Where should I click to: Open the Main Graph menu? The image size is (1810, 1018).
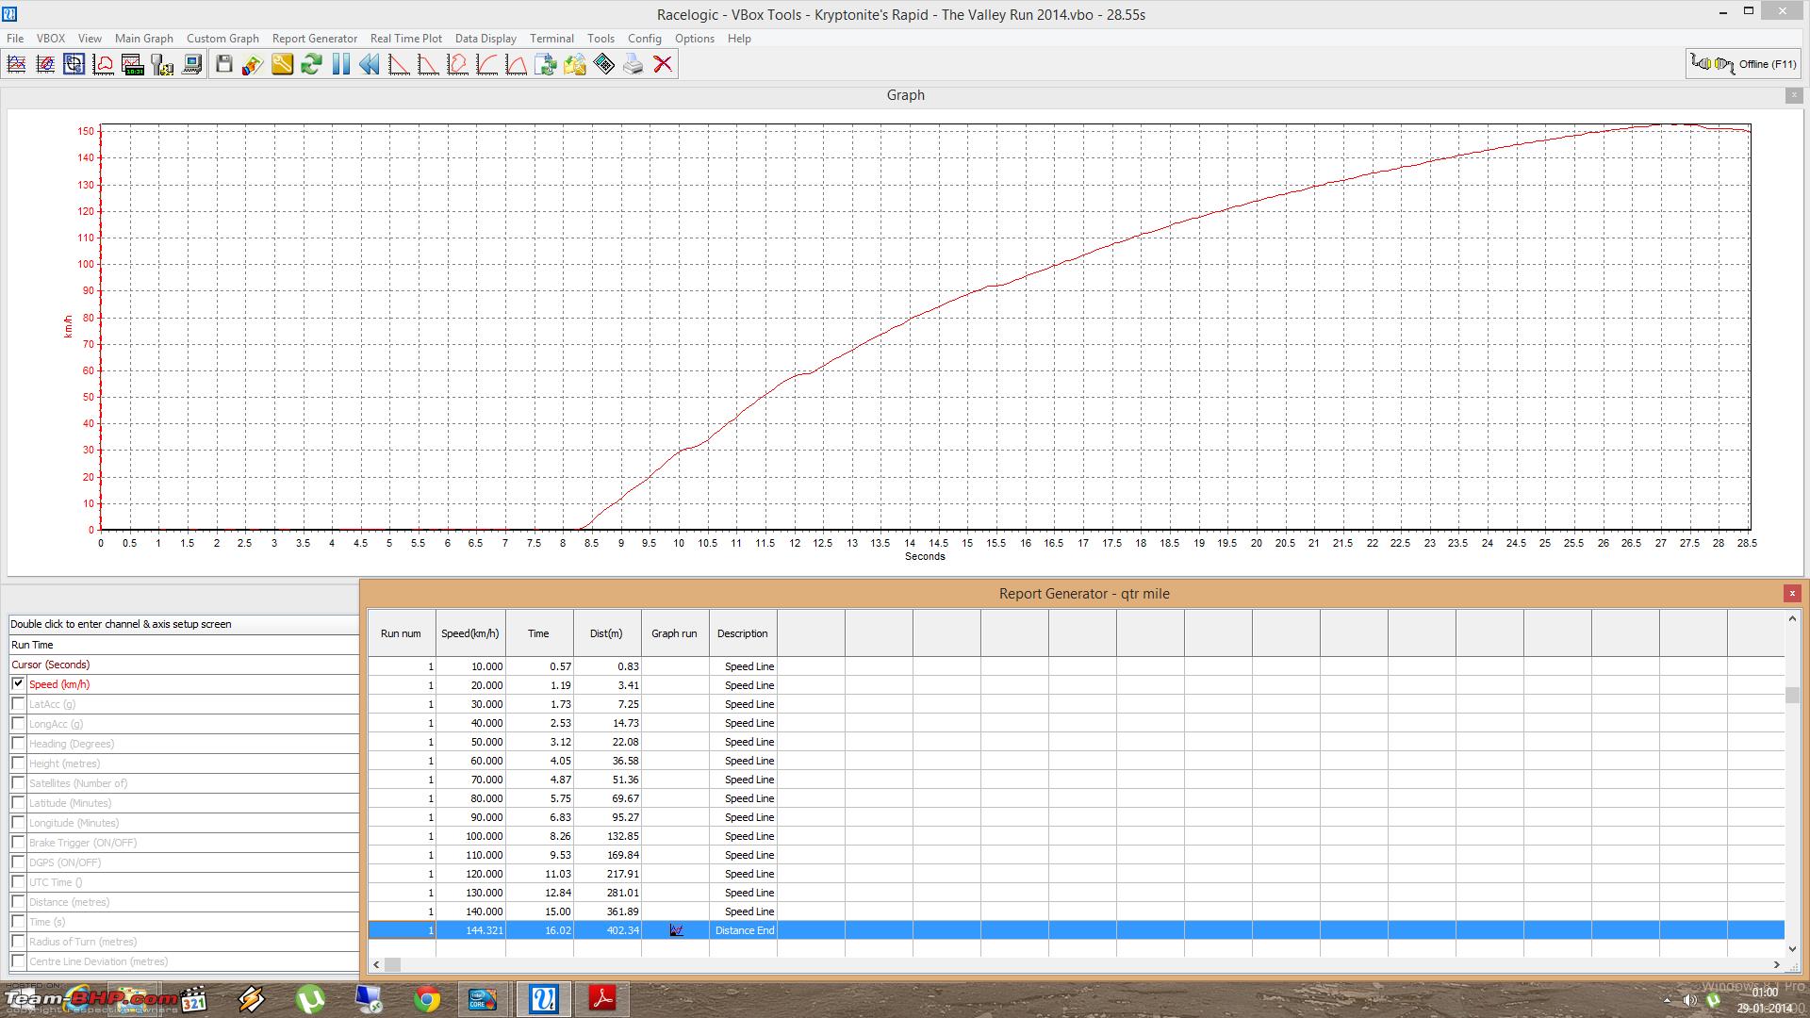pyautogui.click(x=144, y=39)
